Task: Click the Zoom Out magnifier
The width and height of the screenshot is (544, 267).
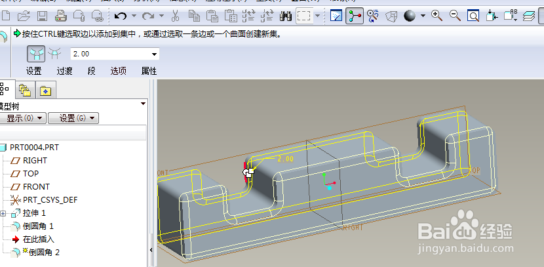Action: [x=455, y=16]
